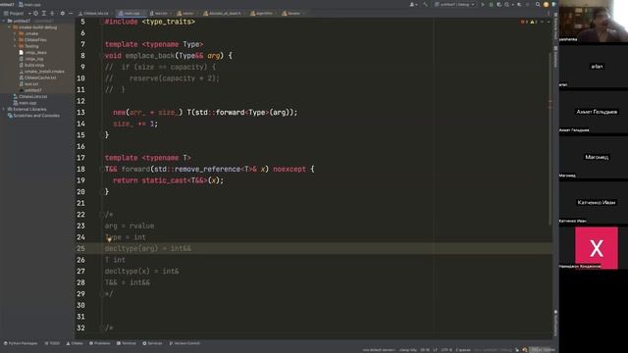
Task: Click 2 spaces indent setting in status bar
Action: 463,350
